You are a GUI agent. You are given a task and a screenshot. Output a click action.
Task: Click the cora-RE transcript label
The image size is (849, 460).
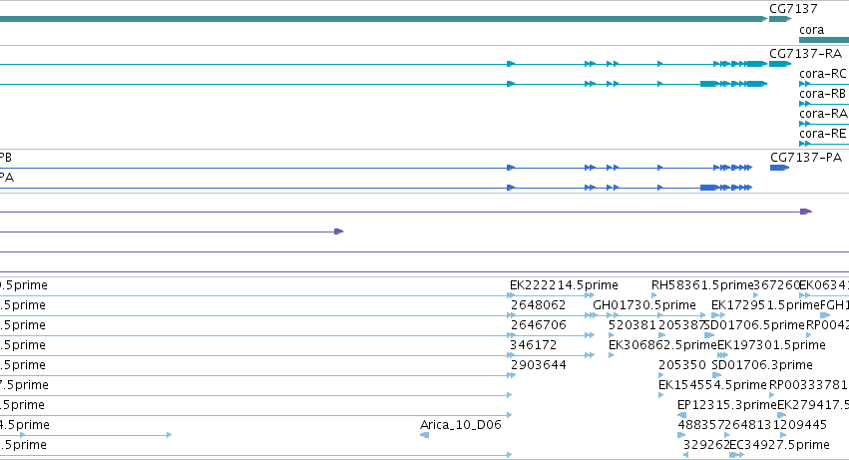tap(822, 134)
